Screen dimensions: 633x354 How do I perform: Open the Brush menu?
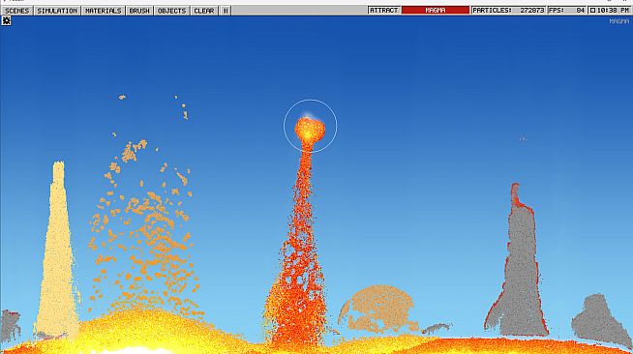[x=139, y=11]
